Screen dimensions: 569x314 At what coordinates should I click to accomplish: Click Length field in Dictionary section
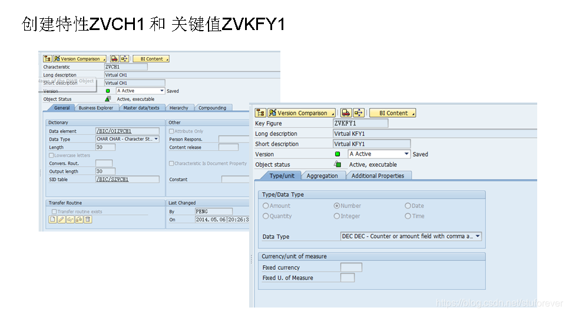click(x=105, y=147)
